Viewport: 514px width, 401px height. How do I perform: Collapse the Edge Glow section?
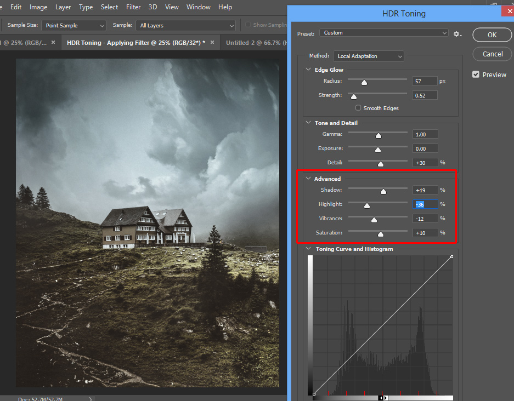pos(308,70)
